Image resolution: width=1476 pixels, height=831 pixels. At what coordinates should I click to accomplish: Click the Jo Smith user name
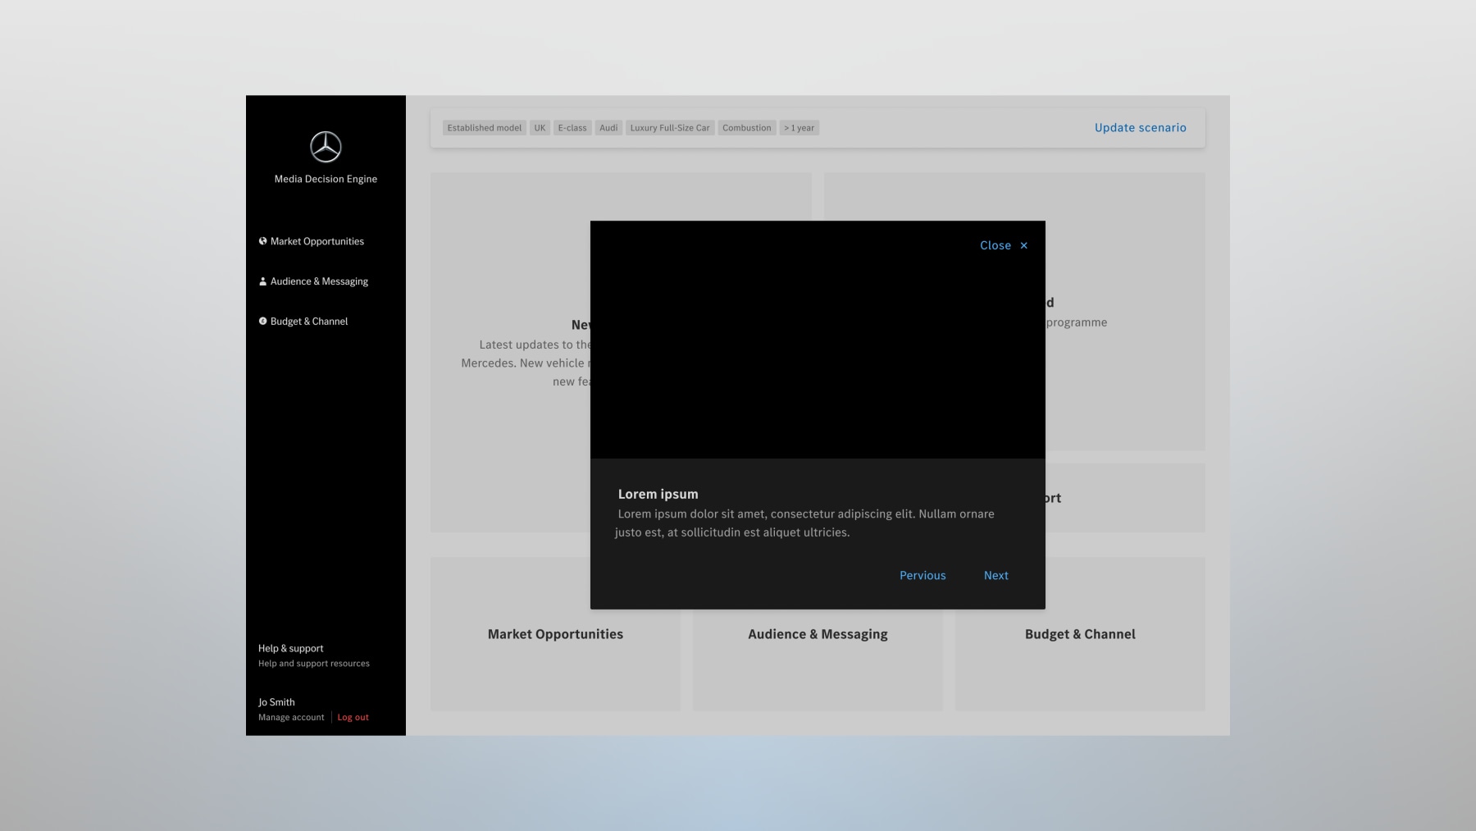click(x=276, y=702)
